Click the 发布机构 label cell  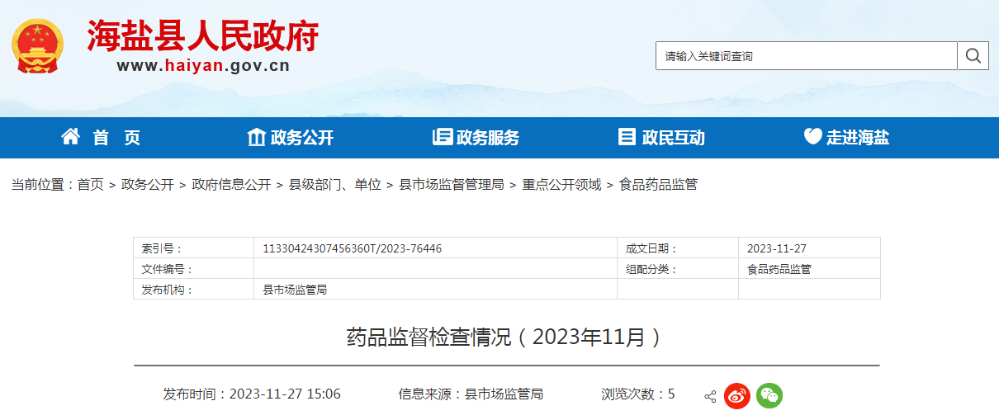coord(193,290)
